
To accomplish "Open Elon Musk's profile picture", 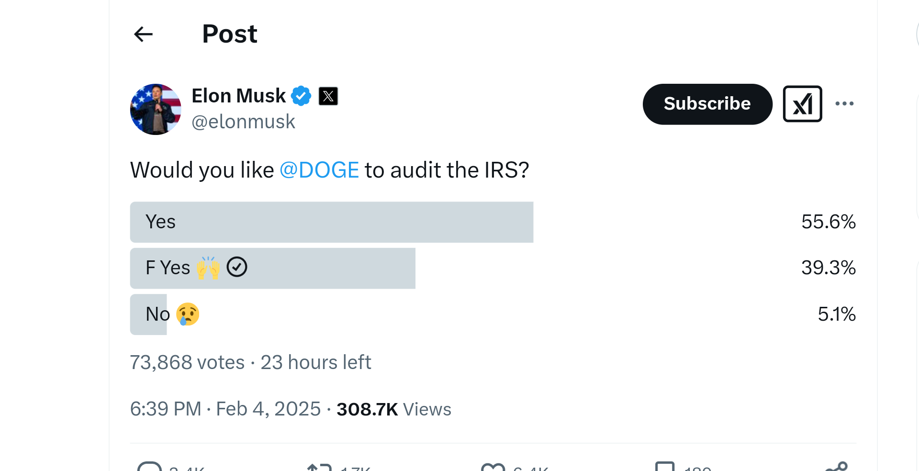I will coord(156,109).
